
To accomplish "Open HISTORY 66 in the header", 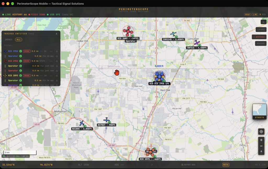I will click(x=19, y=14).
